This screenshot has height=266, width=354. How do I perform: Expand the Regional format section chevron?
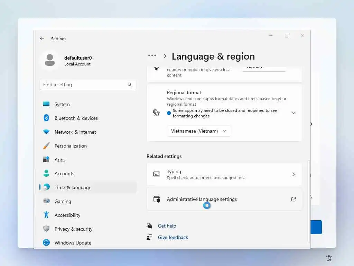[293, 113]
